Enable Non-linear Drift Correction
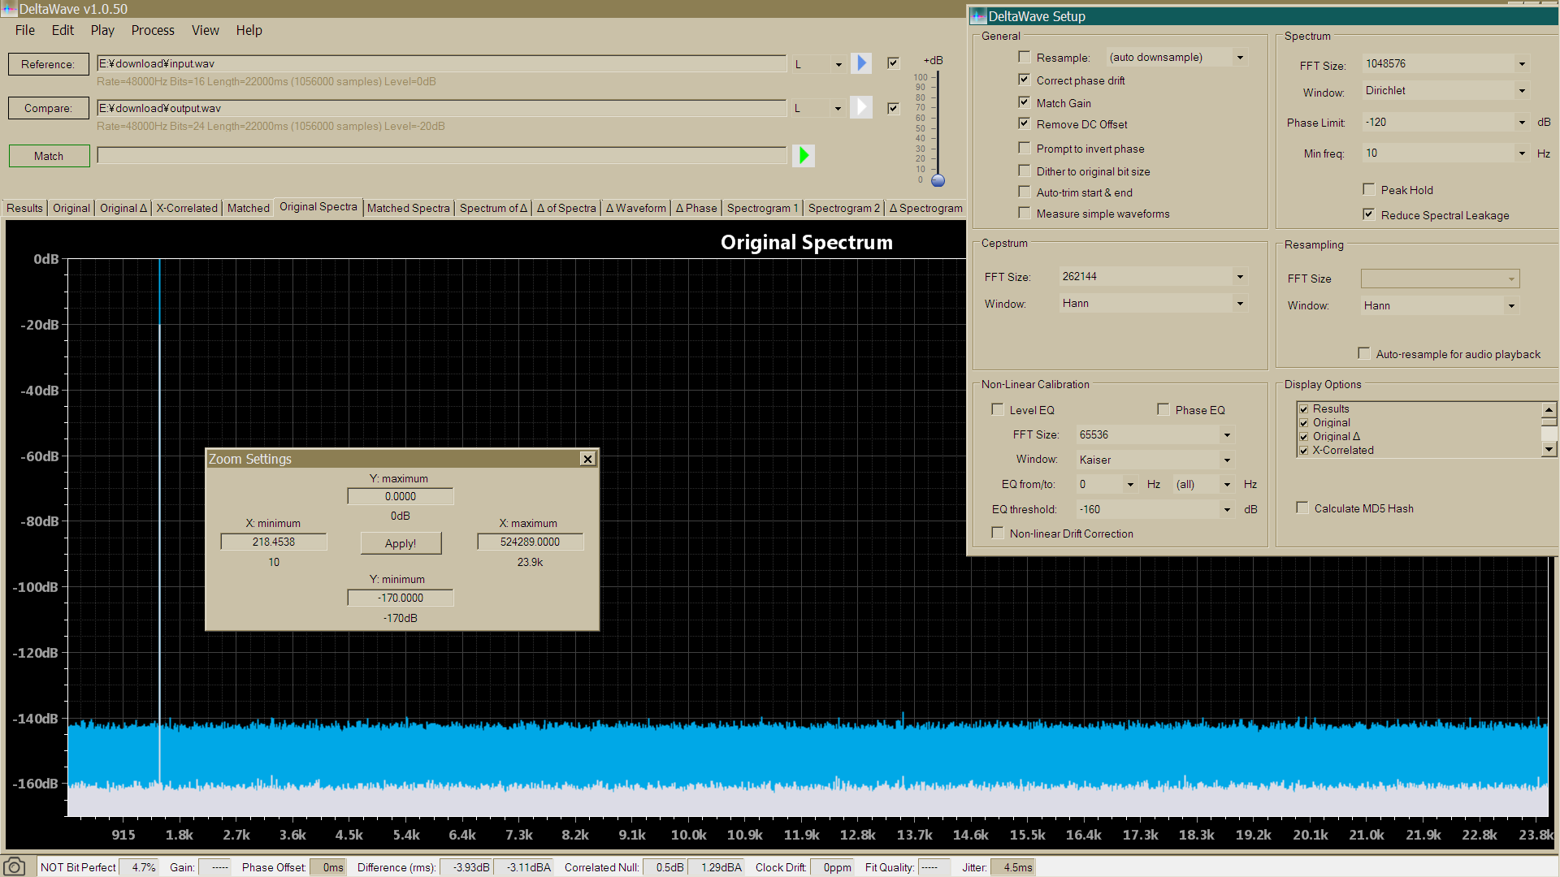 [x=997, y=533]
